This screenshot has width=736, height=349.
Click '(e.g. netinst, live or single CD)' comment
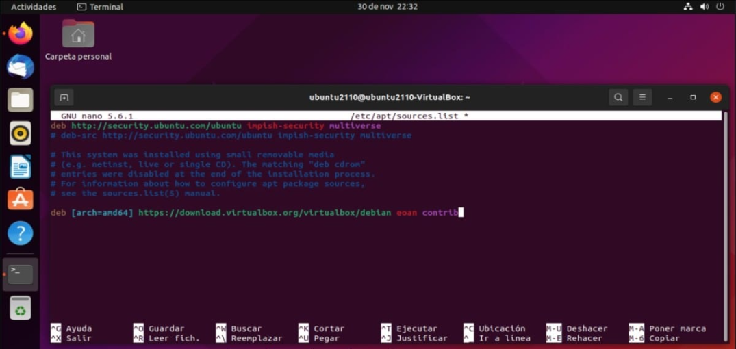click(x=208, y=164)
